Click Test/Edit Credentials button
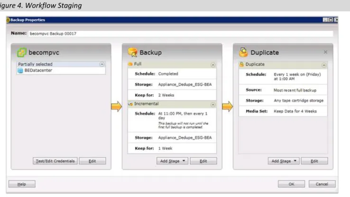Viewport: 350px width, 197px height. click(55, 161)
